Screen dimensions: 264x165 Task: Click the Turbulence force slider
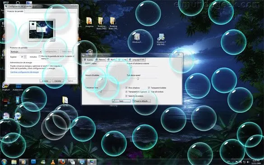[101, 92]
